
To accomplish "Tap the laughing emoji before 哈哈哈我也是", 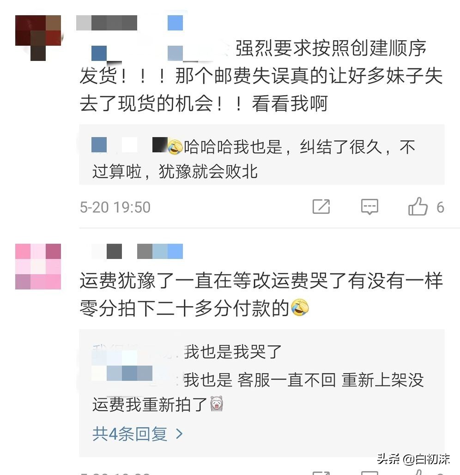I will pyautogui.click(x=175, y=147).
